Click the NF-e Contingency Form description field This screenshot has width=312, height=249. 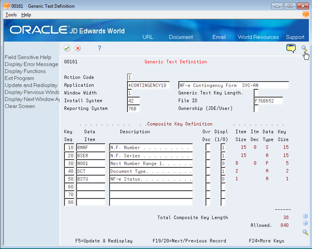[234, 85]
